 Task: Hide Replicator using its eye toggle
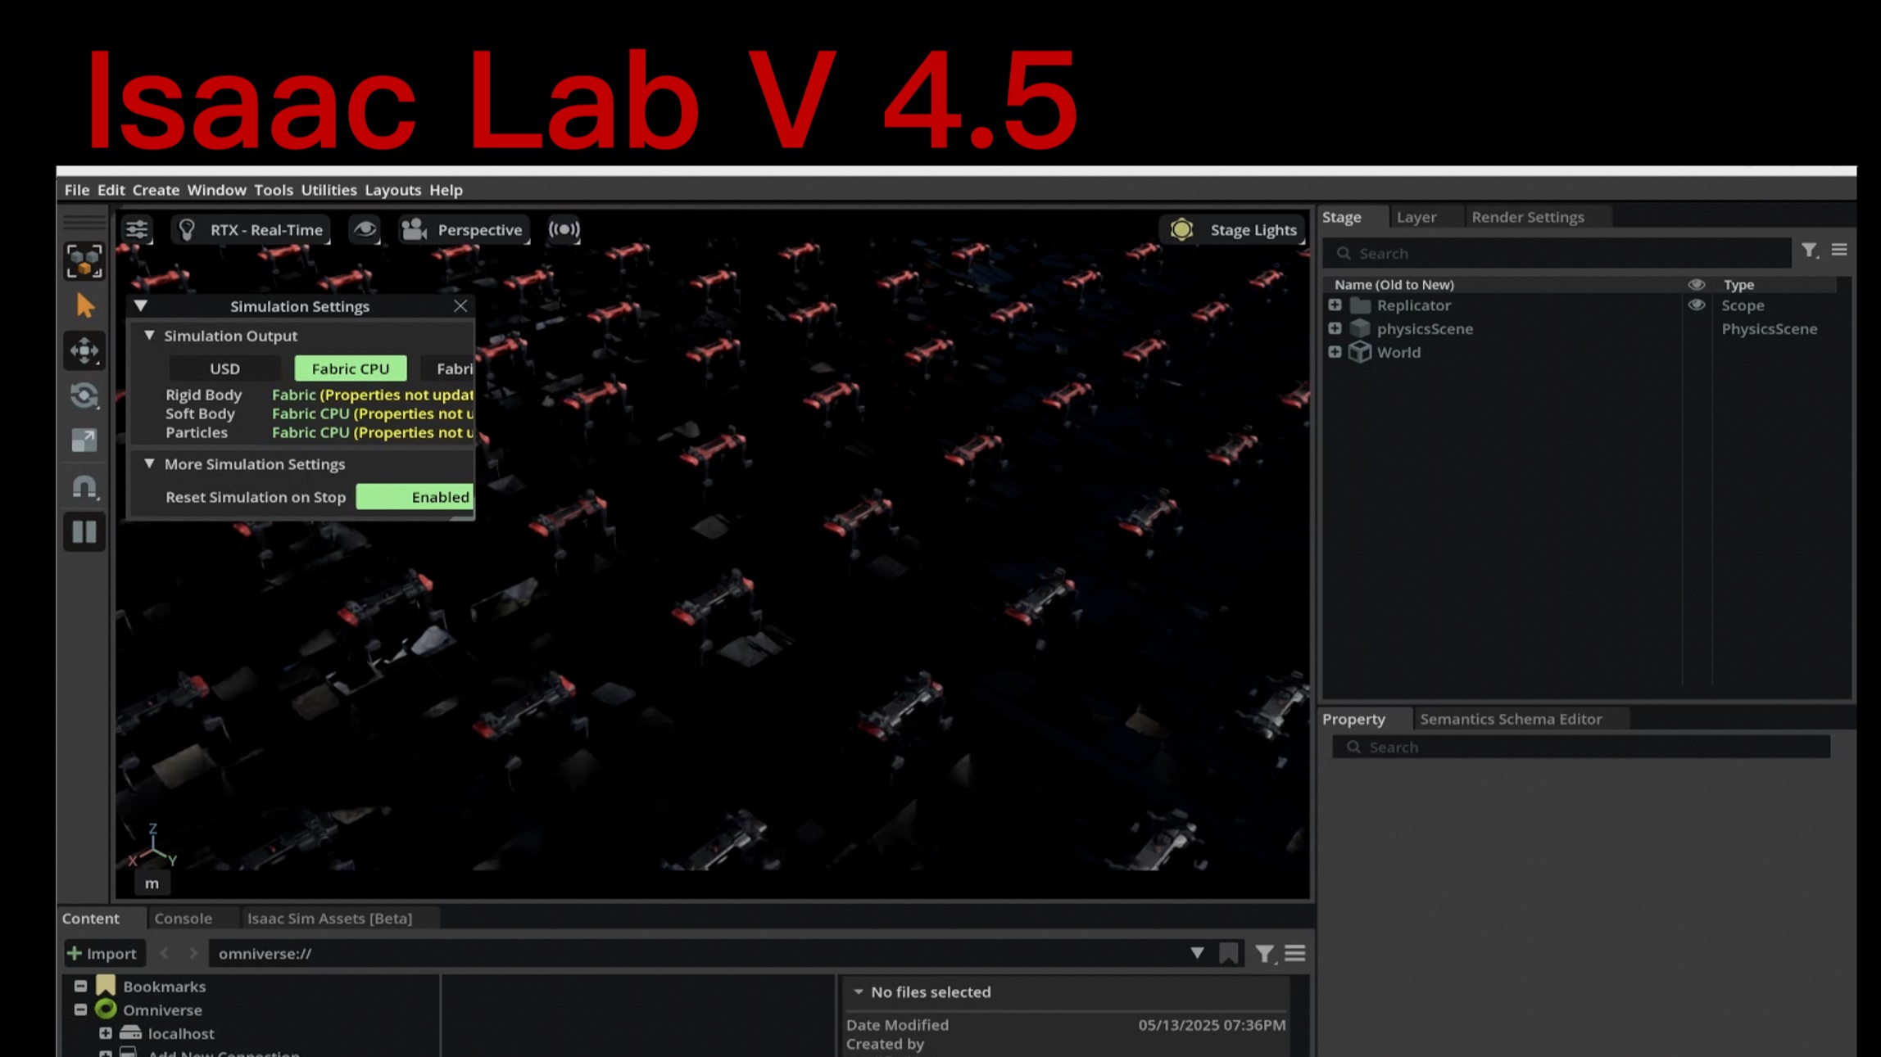pos(1696,305)
